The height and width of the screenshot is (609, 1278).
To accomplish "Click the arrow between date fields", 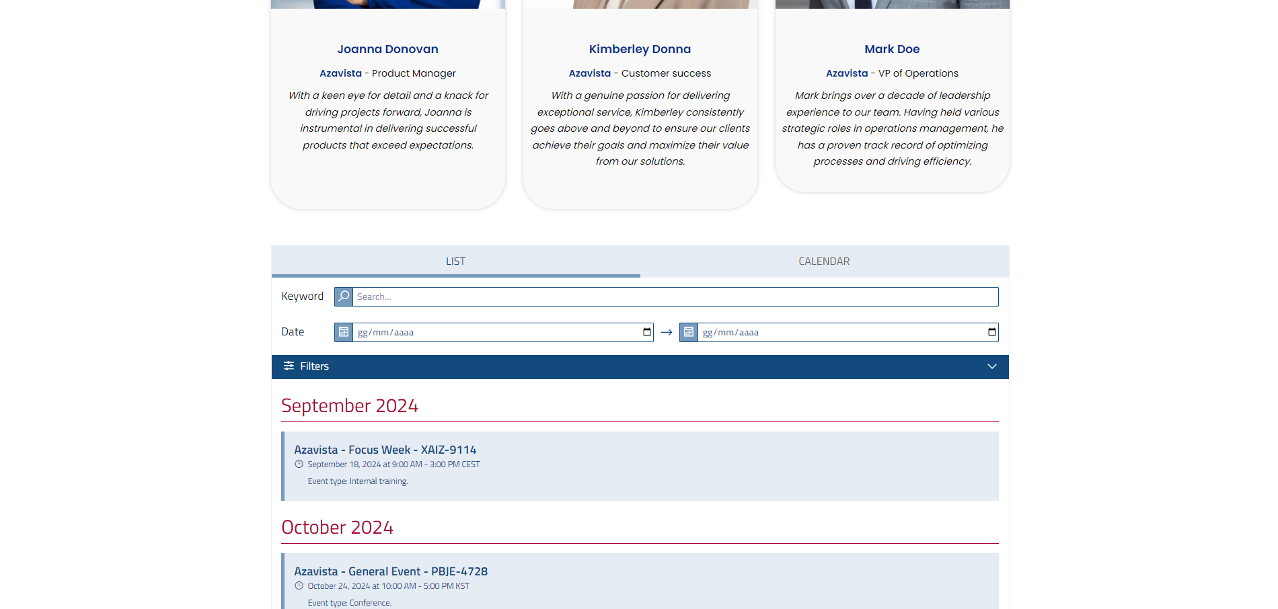I will click(x=667, y=332).
